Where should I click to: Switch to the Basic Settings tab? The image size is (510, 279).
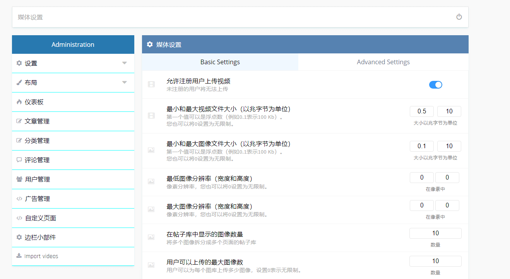(x=220, y=62)
